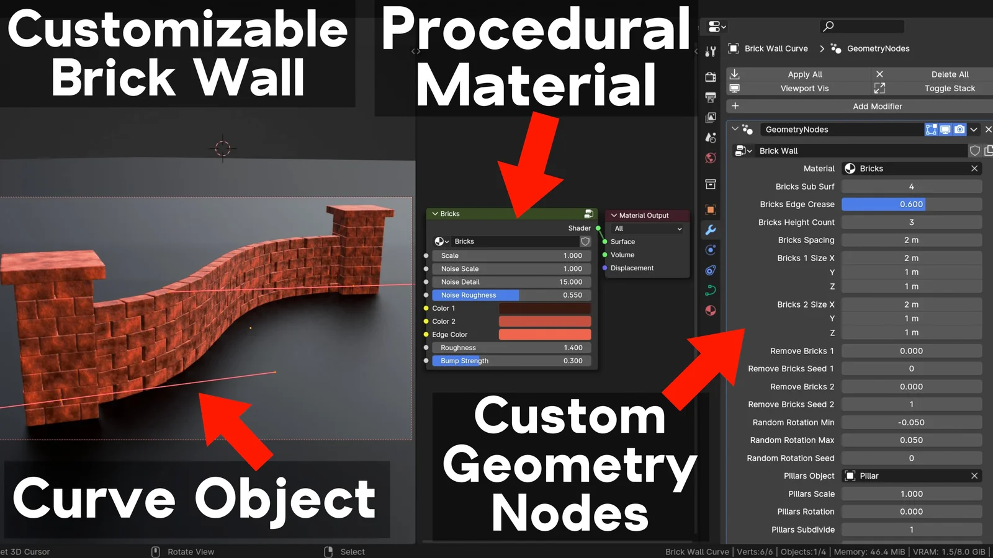Open Material Output target dropdown showing All
The width and height of the screenshot is (993, 558).
pyautogui.click(x=647, y=229)
